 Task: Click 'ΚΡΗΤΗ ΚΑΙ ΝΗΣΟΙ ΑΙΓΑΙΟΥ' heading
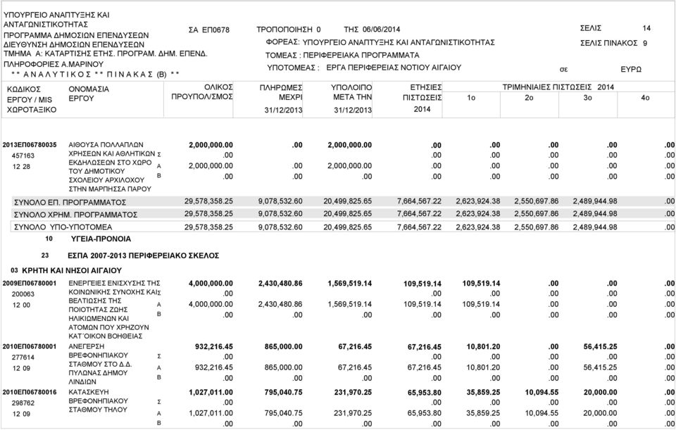tap(72, 270)
